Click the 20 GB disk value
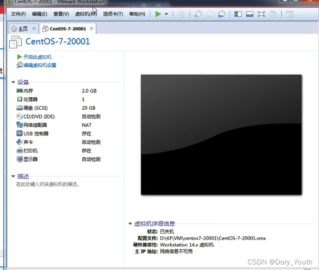This screenshot has height=270, width=319. pyautogui.click(x=89, y=108)
